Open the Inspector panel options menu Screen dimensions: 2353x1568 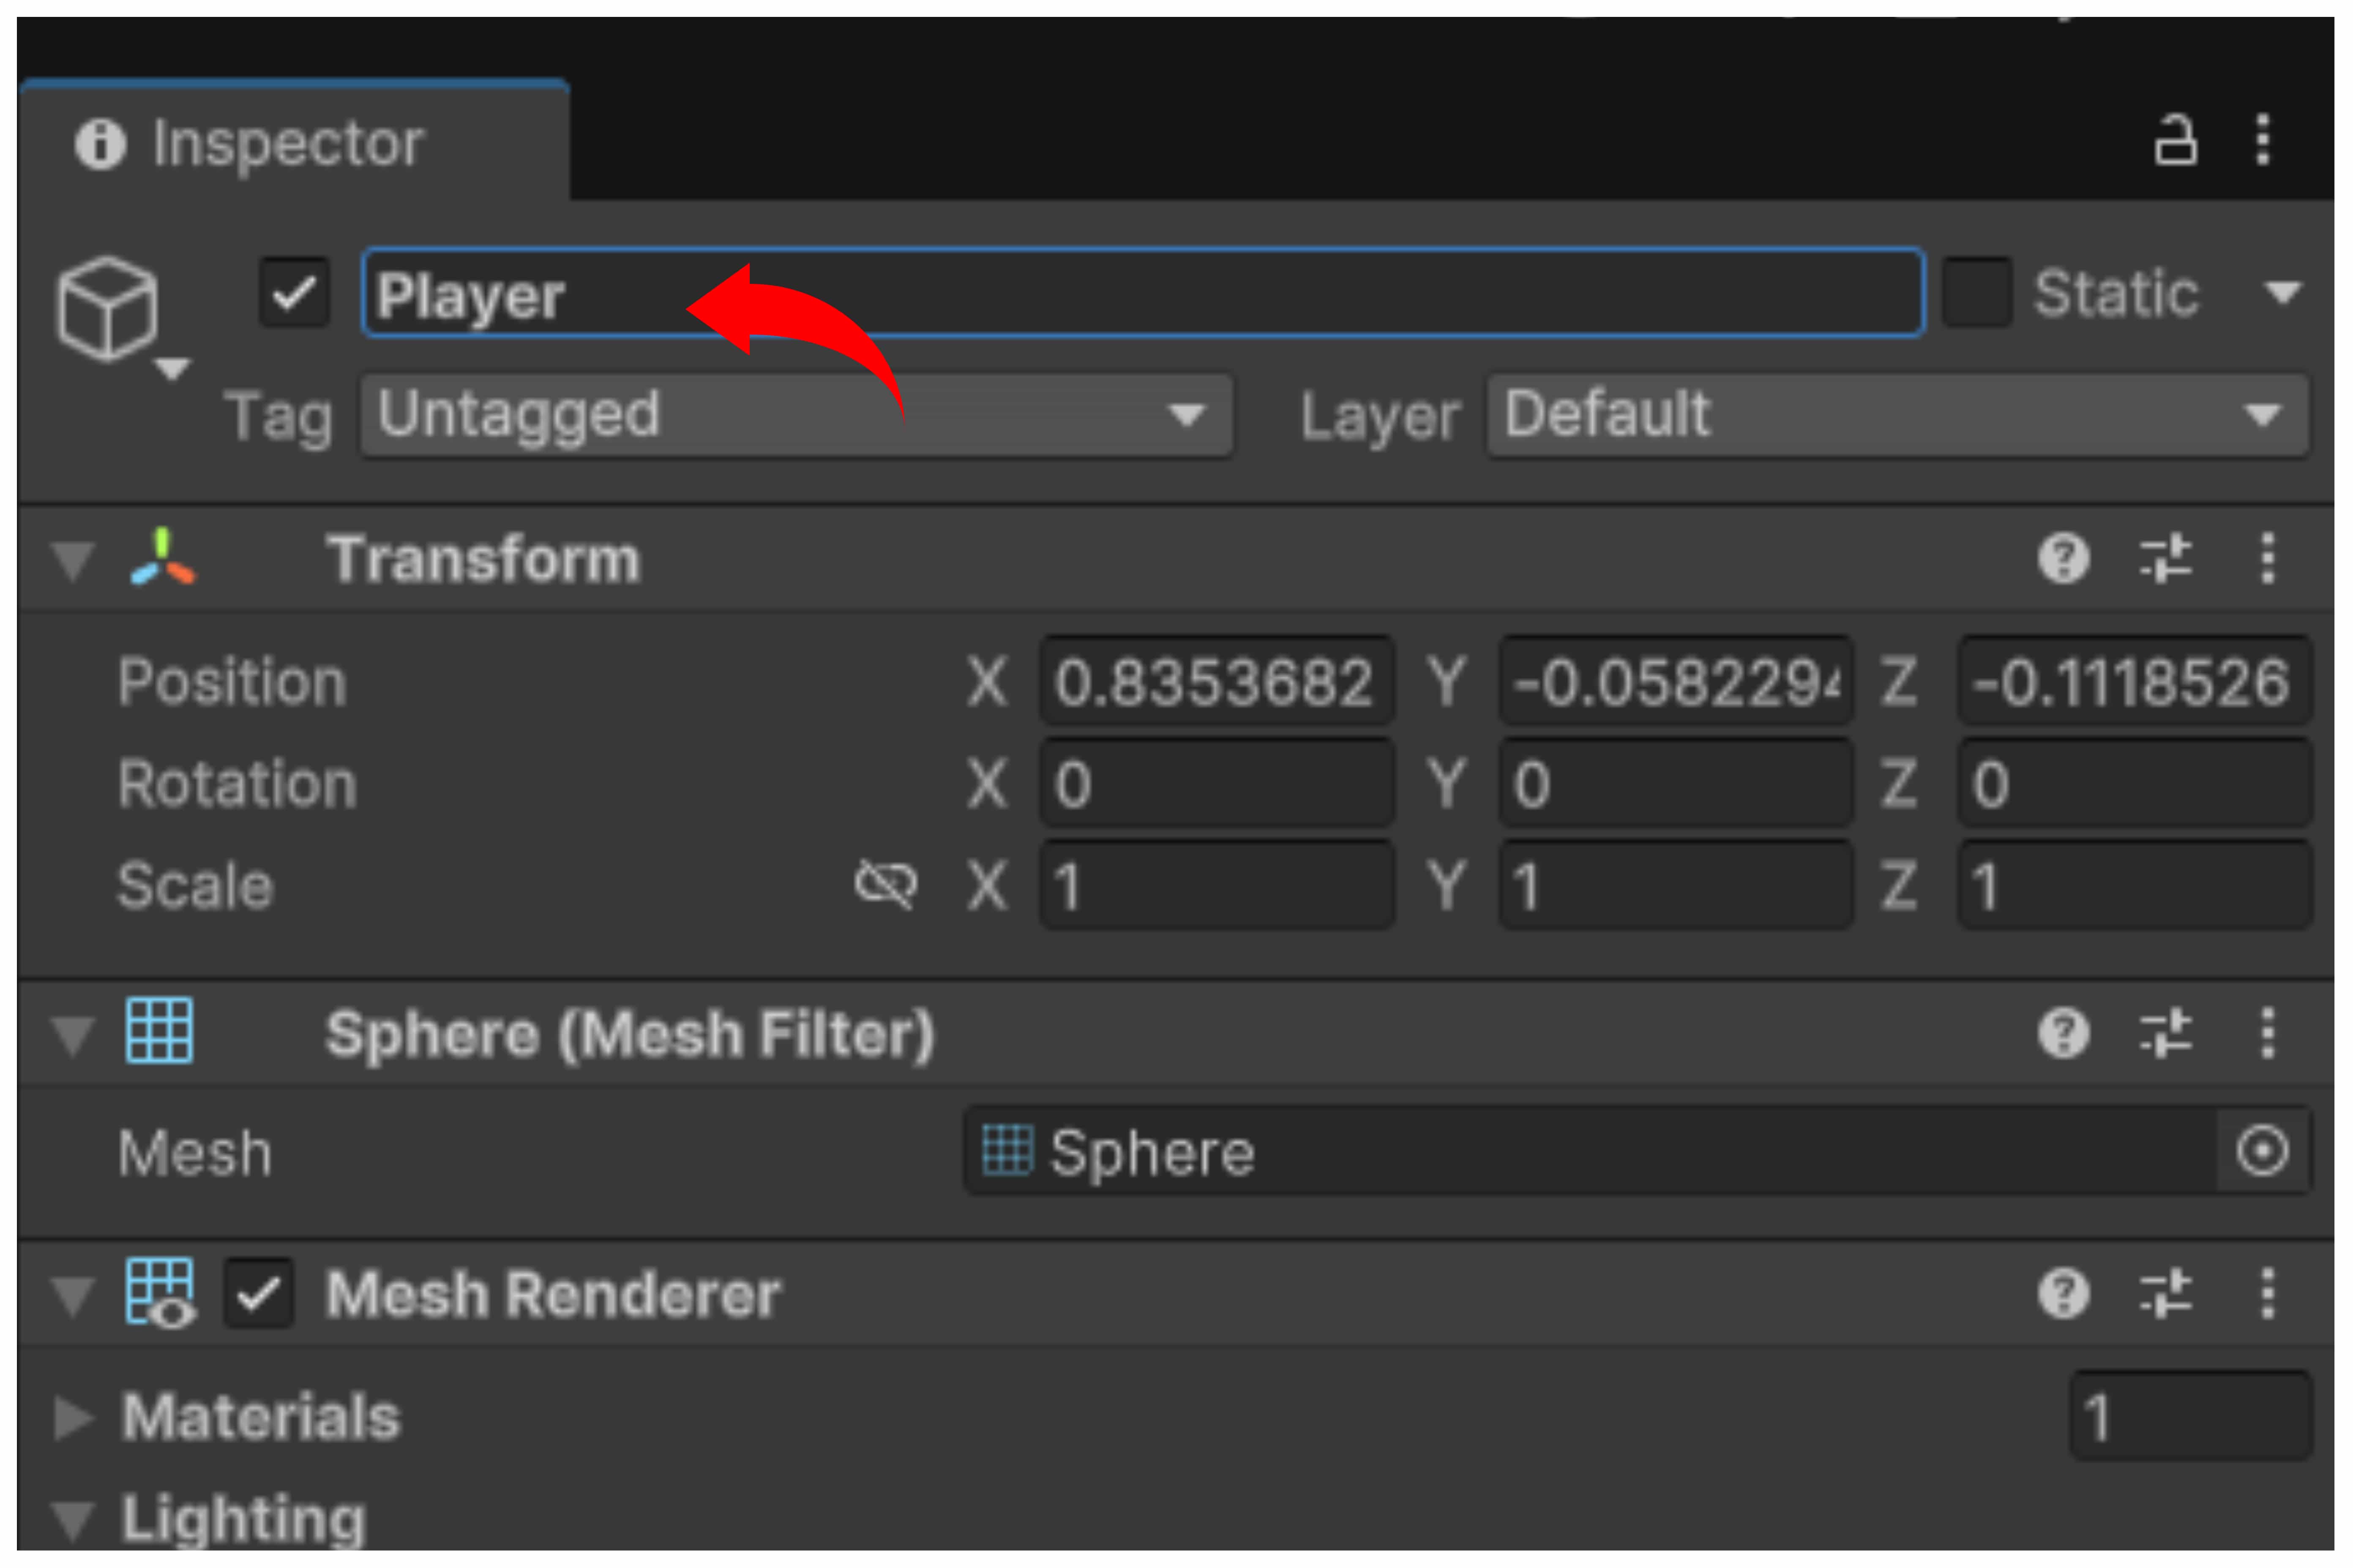tap(2264, 139)
